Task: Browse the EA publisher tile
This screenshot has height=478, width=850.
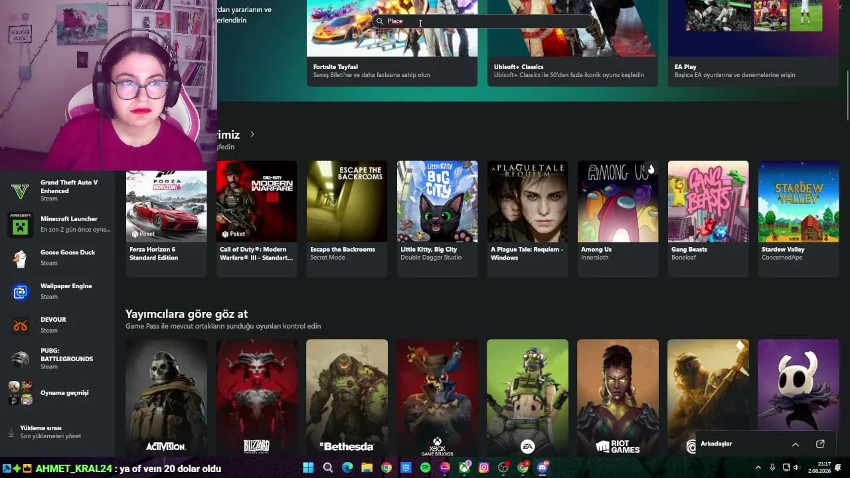Action: (527, 398)
